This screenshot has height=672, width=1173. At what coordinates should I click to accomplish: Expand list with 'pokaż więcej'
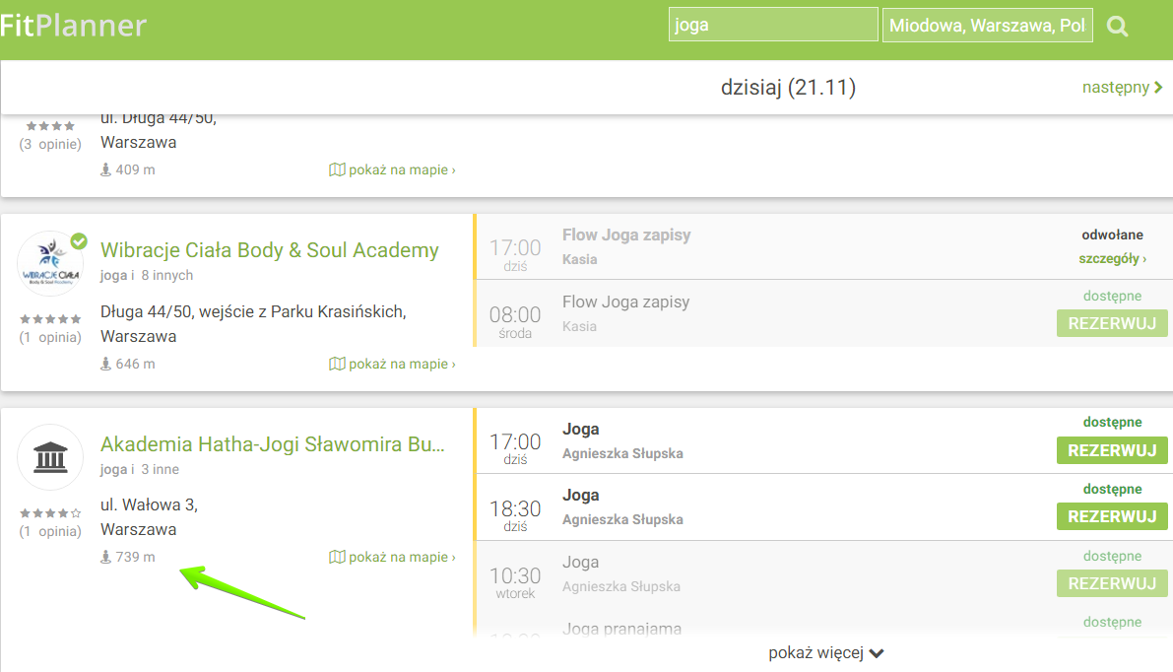826,652
